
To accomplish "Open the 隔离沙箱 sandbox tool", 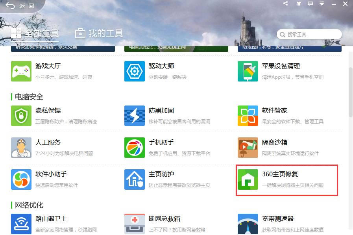I will (x=272, y=147).
